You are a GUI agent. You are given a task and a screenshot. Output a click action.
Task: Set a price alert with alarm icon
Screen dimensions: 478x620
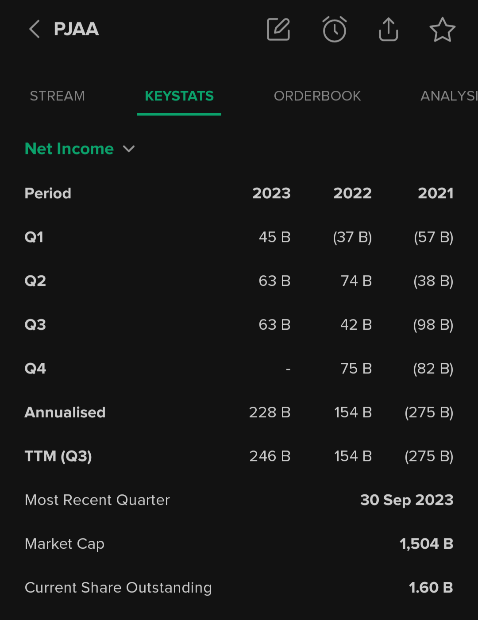click(334, 30)
